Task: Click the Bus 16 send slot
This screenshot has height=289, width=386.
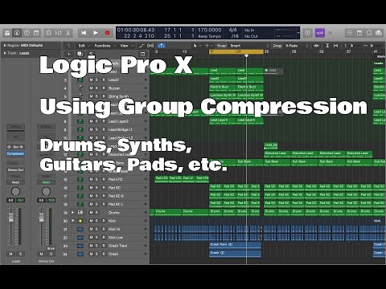Action: click(15, 147)
